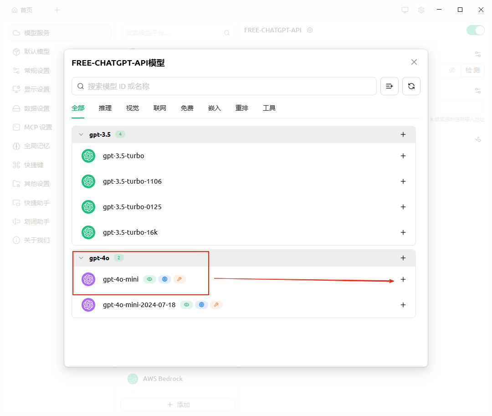Click the 检测 check button
The image size is (492, 416).
(472, 70)
